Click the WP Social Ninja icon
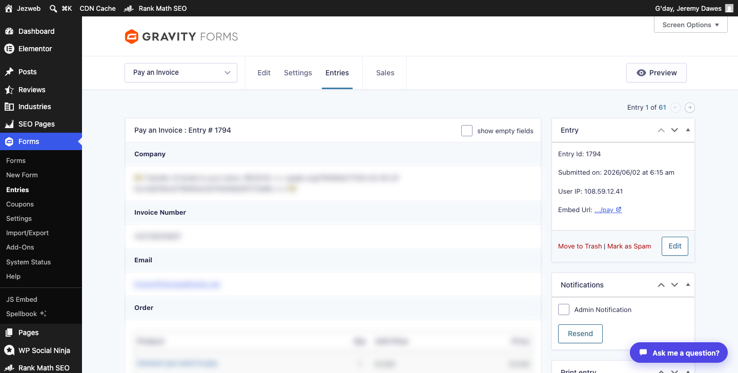Image resolution: width=738 pixels, height=373 pixels. point(9,350)
